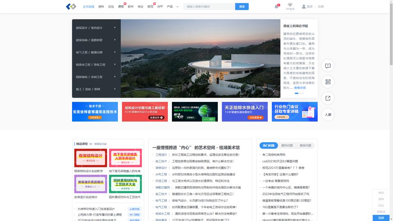This screenshot has width=393, height=221.
Task: Expand the header dropdown chevron after 产品
Action: coord(177,7)
